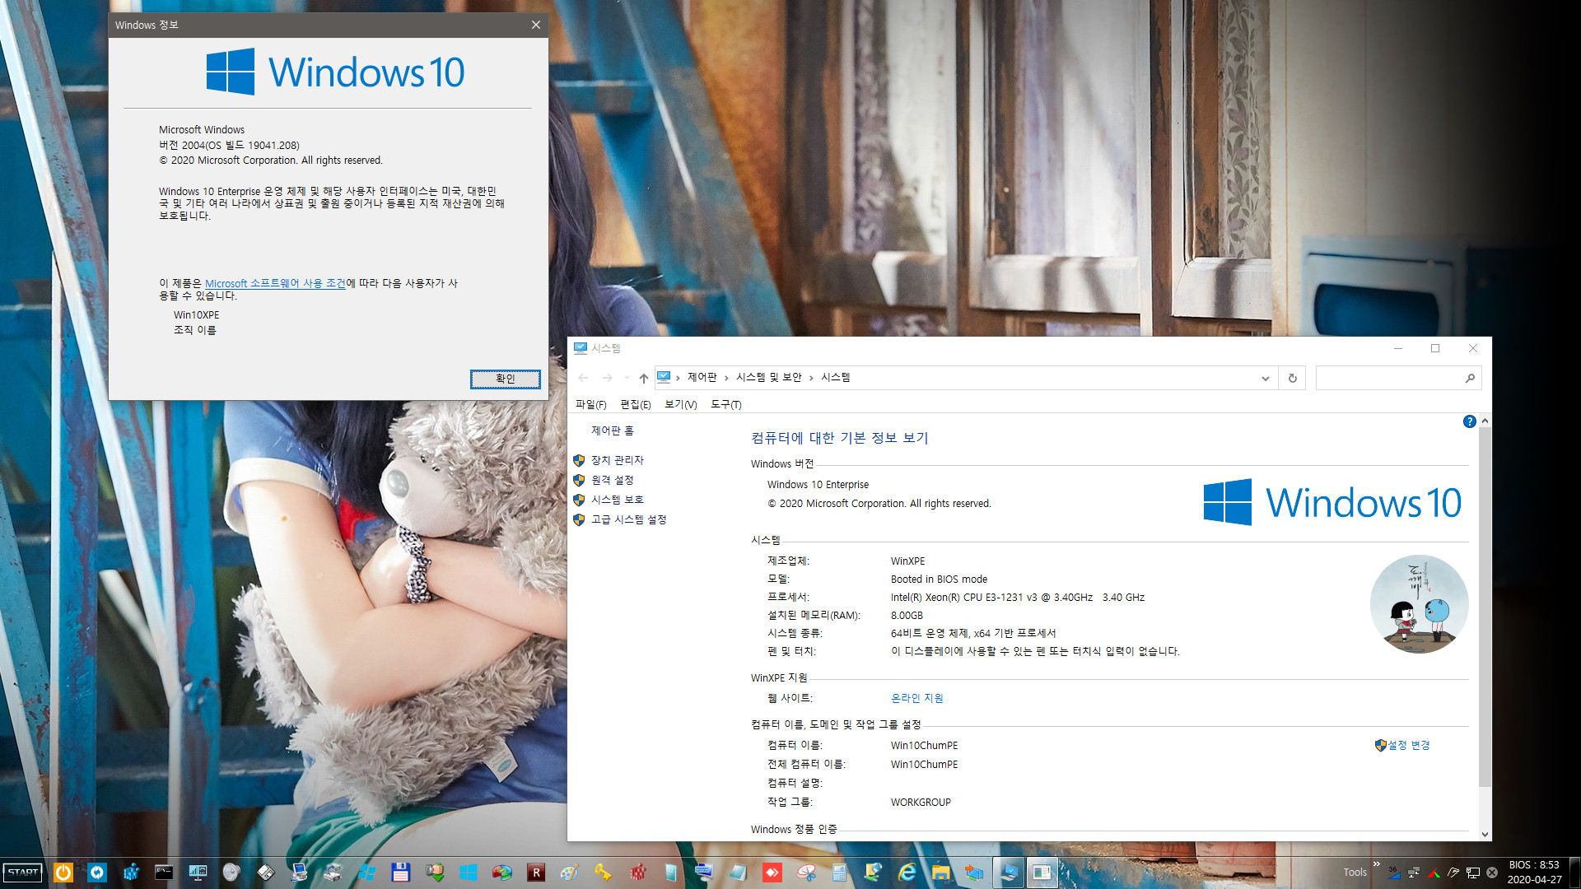Click the Tools toolbar label on taskbar
Viewport: 1581px width, 889px height.
(x=1355, y=873)
